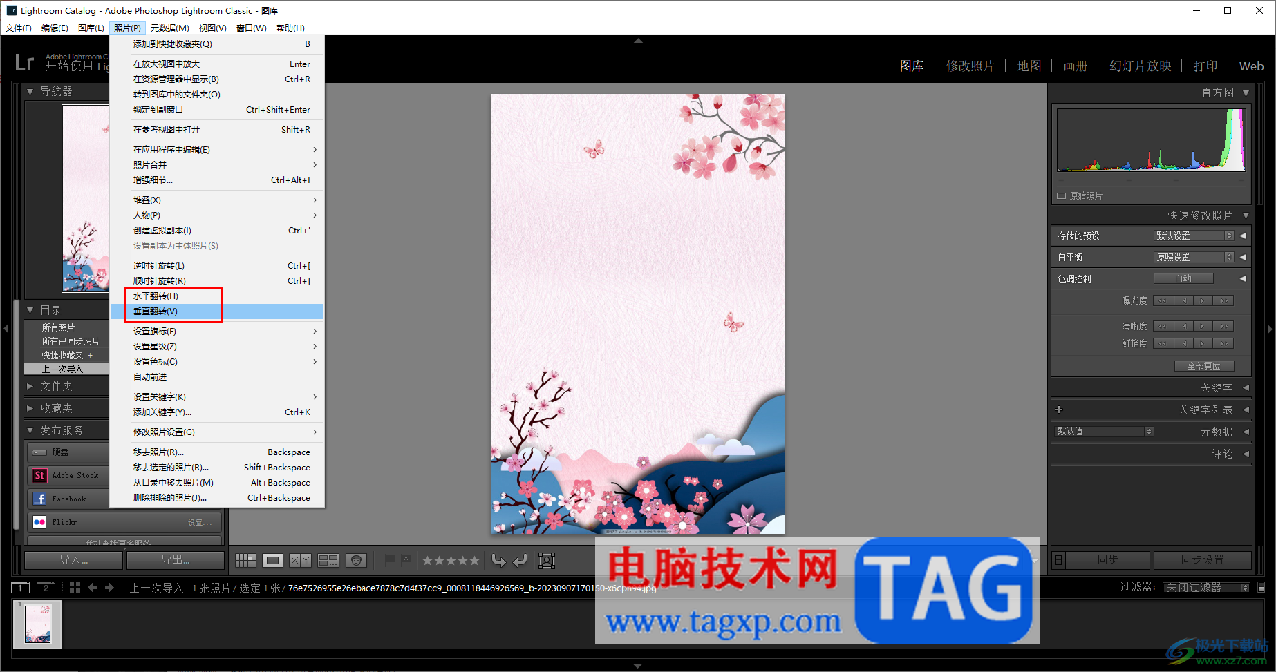
Task: Select the filmstrip photo thumbnail
Action: pos(37,624)
